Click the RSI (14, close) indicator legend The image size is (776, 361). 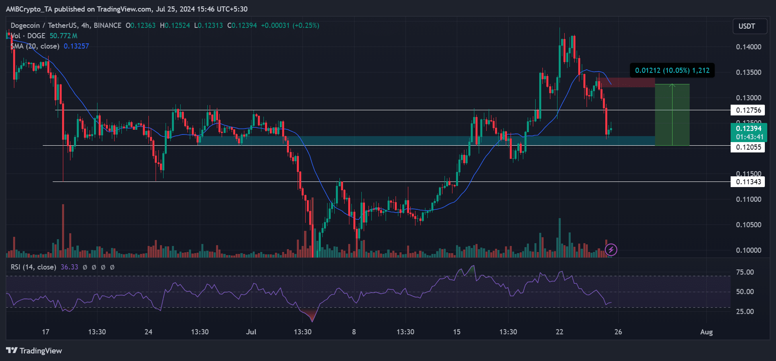(x=33, y=267)
